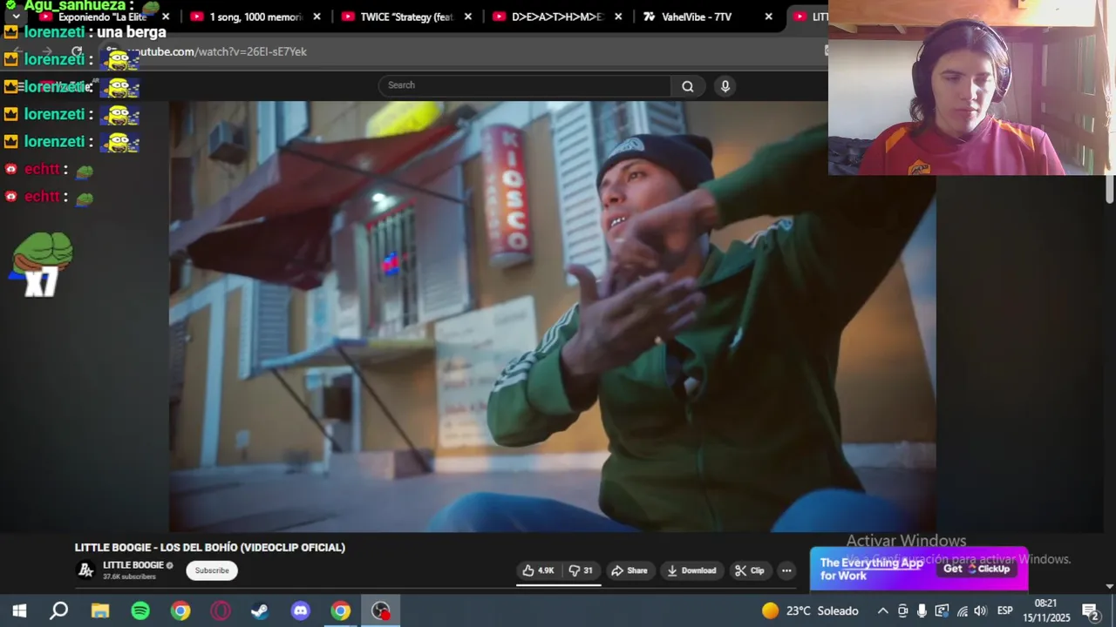The image size is (1116, 627).
Task: Open second Chrome icon next to Discord
Action: pos(341,610)
